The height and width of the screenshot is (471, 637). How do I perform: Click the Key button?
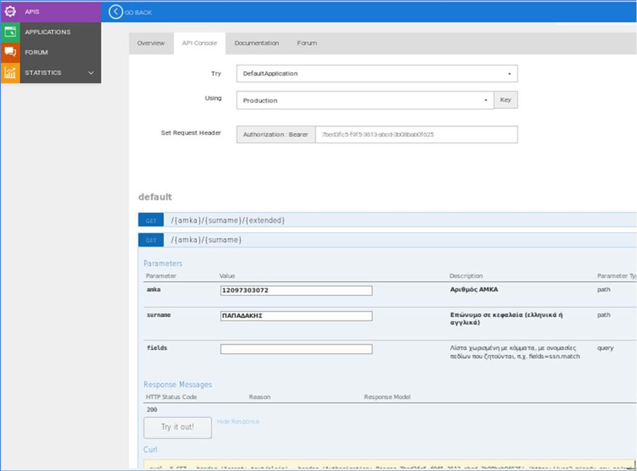[505, 100]
